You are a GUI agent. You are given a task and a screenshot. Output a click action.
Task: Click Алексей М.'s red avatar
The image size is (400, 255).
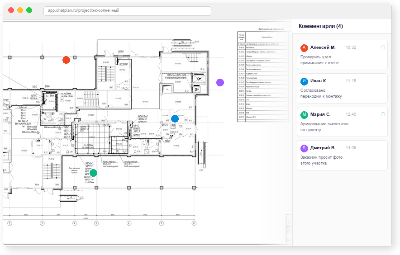(305, 47)
